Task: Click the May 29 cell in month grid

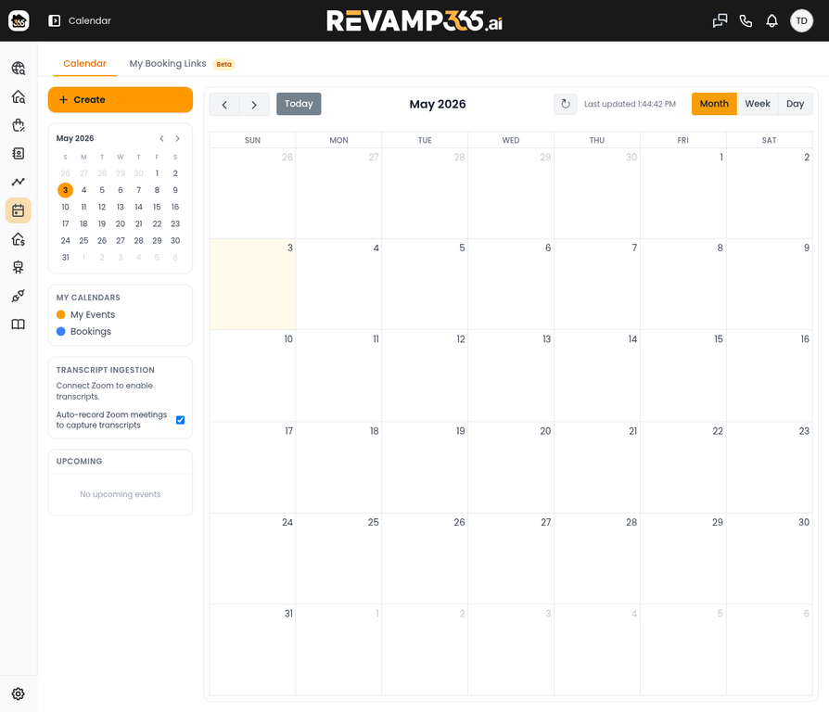Action: tap(683, 559)
